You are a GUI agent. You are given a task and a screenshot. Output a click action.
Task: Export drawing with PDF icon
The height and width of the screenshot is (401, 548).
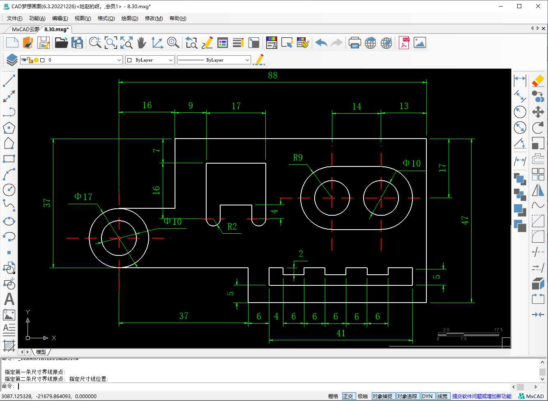[404, 43]
